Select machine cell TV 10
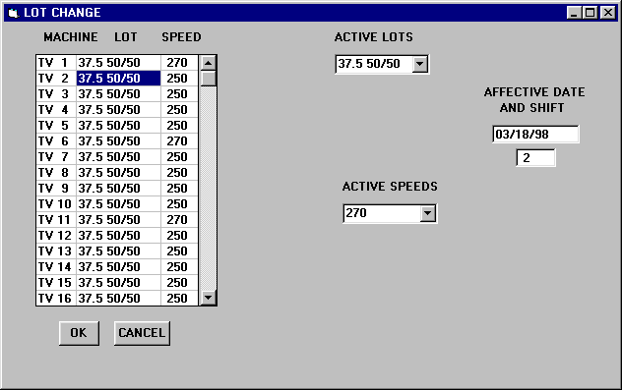This screenshot has height=390, width=622. coord(56,204)
